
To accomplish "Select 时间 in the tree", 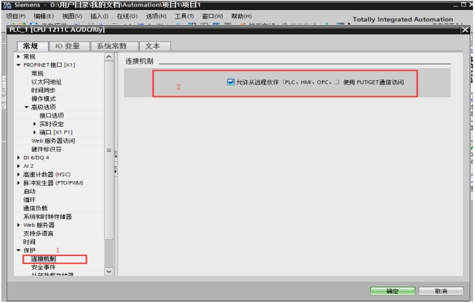I will 29,242.
